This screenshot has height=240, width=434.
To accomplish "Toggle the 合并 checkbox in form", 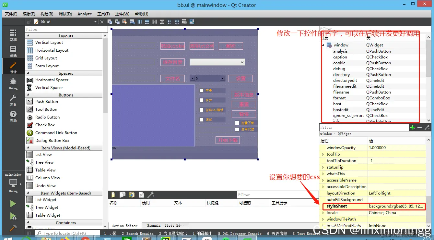I will tap(202, 100).
